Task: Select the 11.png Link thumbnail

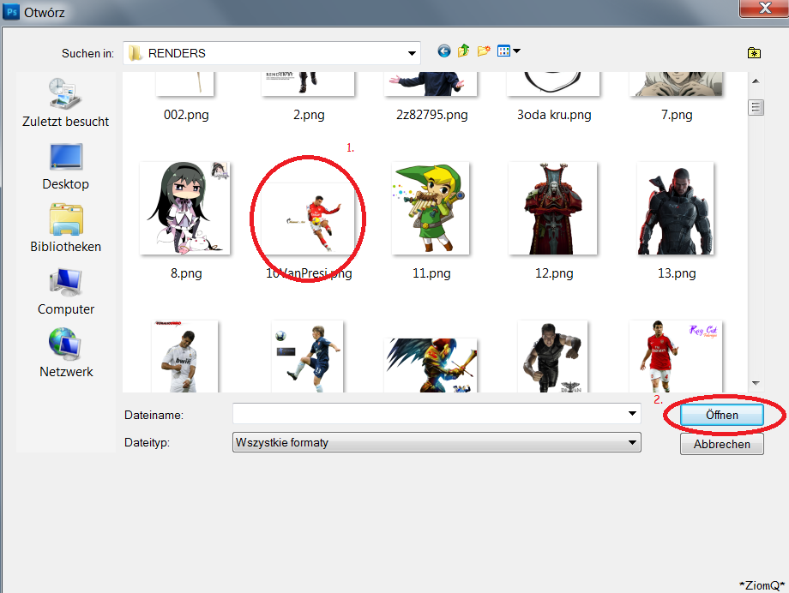Action: (x=431, y=207)
